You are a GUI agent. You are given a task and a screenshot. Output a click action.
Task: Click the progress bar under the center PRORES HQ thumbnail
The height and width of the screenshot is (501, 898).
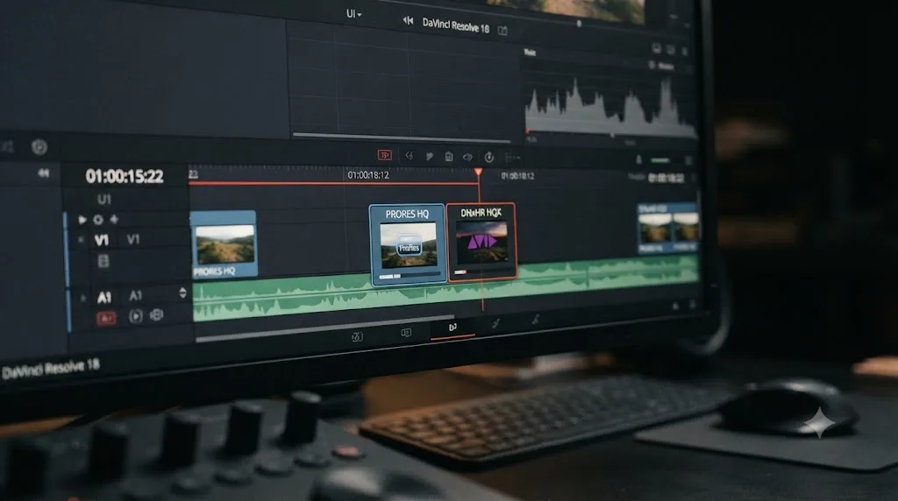[412, 276]
